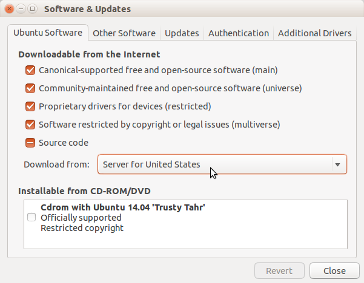Click the dropdown arrow beside United States server
Viewport: 364px width, 283px height.
[337, 164]
